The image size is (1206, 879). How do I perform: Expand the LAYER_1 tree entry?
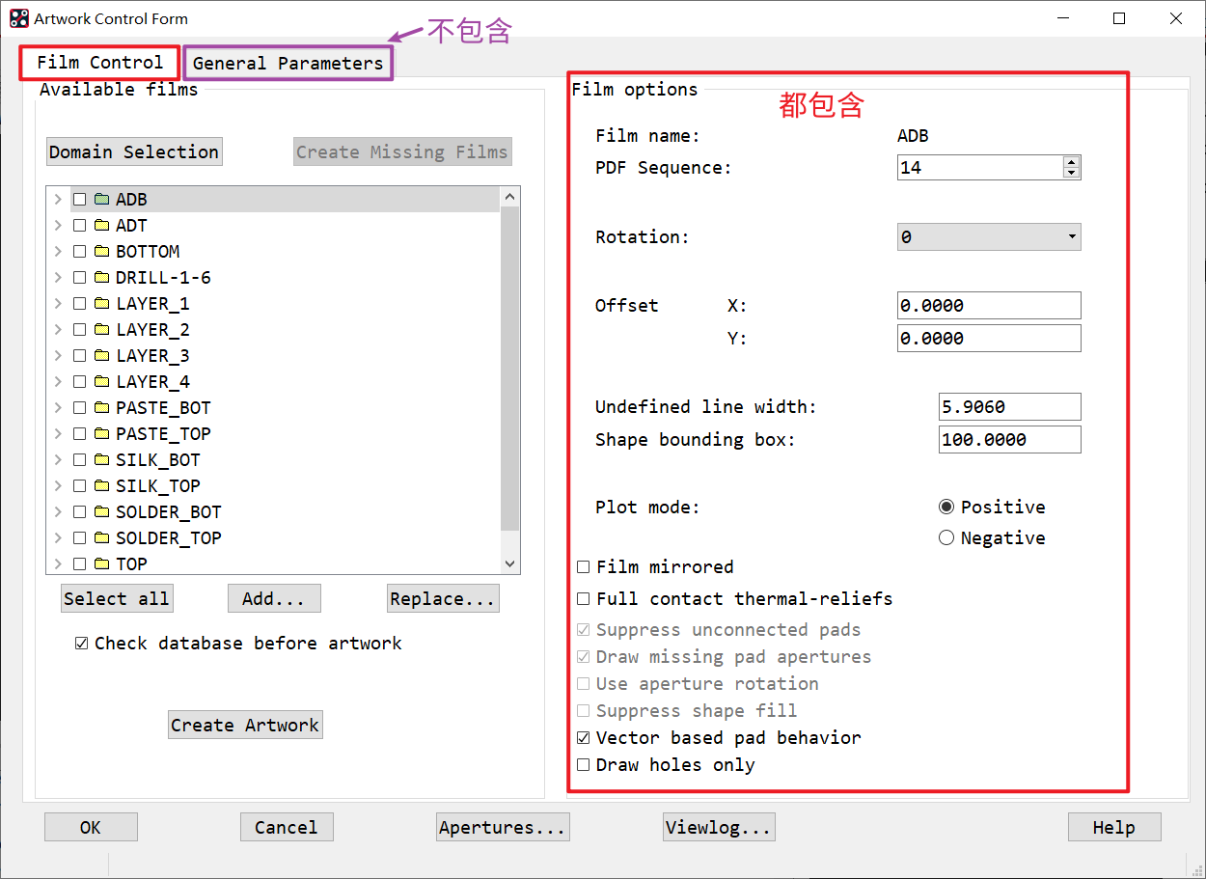(58, 303)
